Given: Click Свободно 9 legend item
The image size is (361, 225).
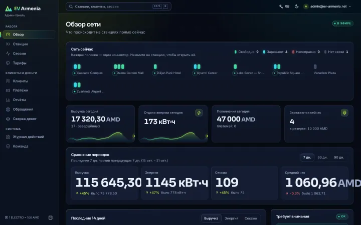Looking at the screenshot, I should click(x=246, y=52).
